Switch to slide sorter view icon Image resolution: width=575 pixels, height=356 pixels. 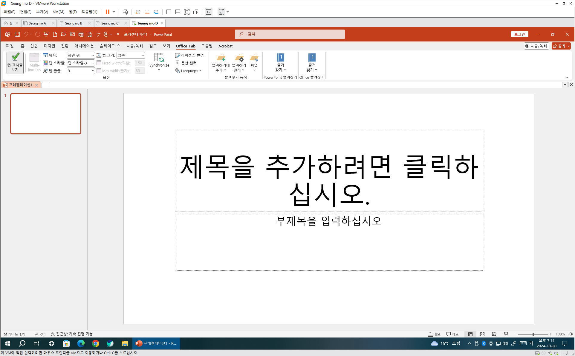[x=482, y=334]
